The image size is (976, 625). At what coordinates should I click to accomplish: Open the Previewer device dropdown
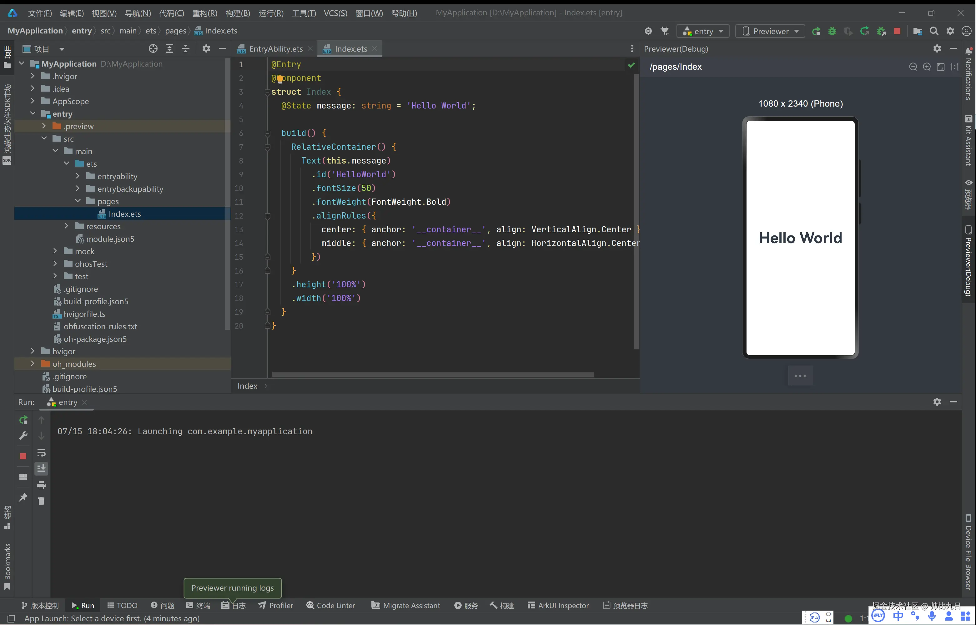pos(770,31)
